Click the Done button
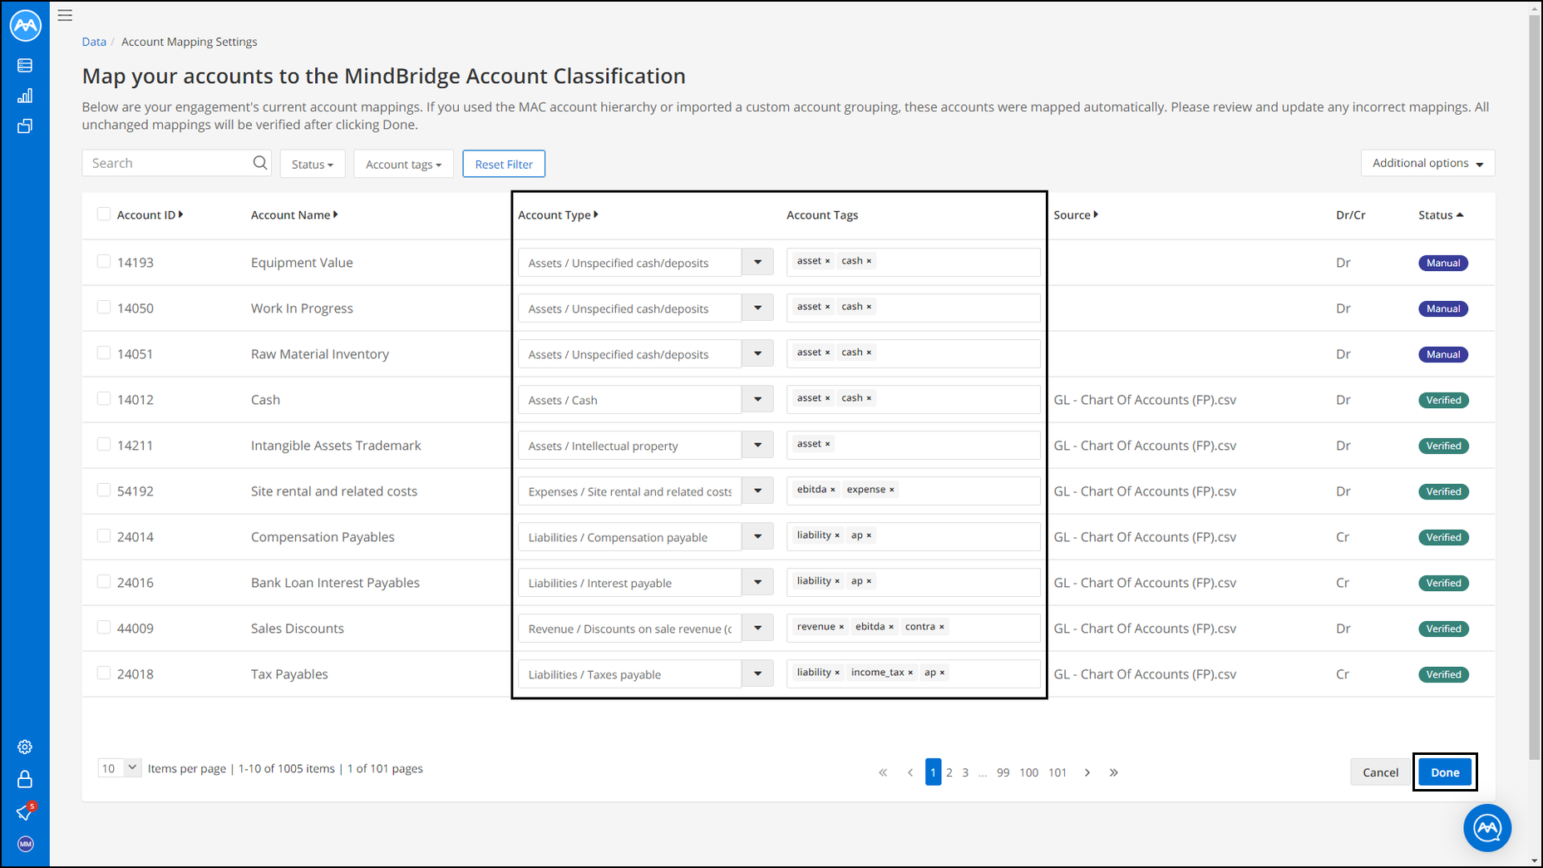Image resolution: width=1543 pixels, height=868 pixels. [x=1445, y=772]
